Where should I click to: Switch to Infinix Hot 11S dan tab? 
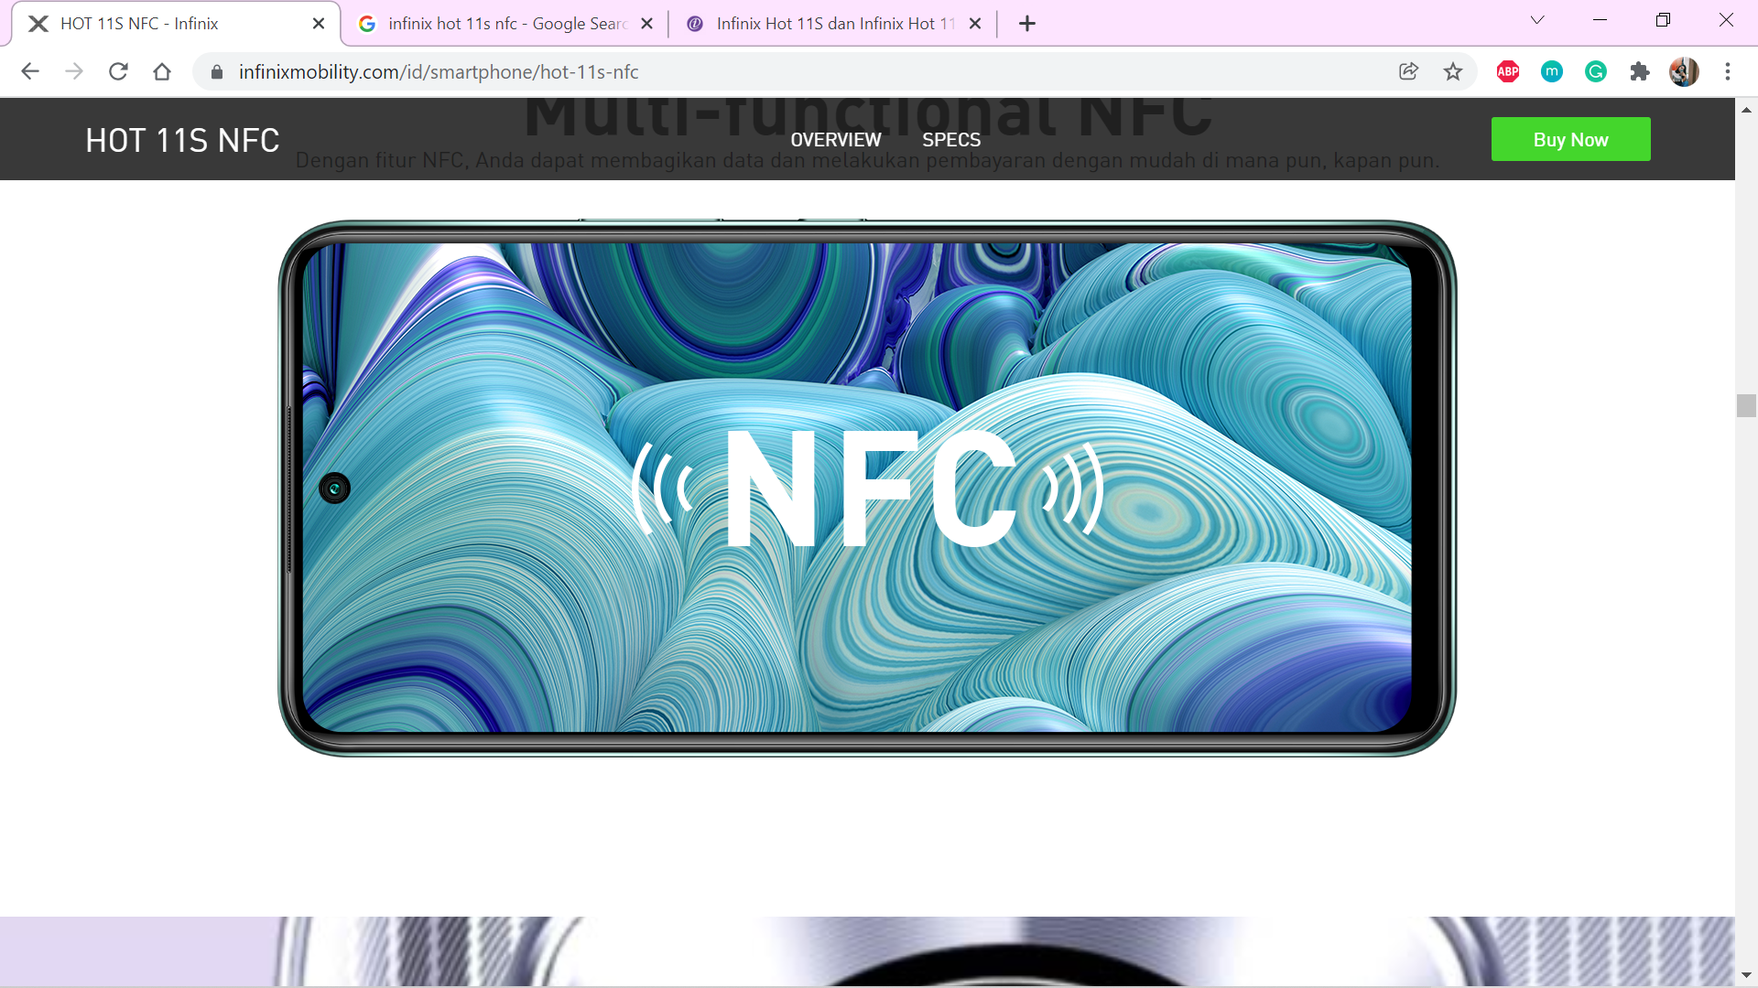coord(833,24)
